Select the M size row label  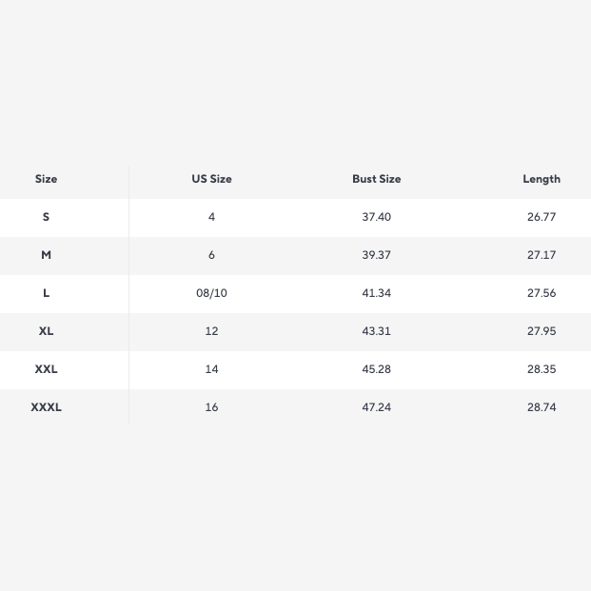[x=46, y=255]
